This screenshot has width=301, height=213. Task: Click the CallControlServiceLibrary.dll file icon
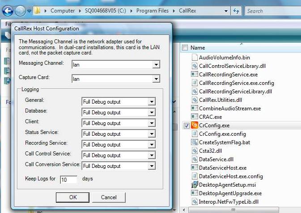tap(195, 66)
